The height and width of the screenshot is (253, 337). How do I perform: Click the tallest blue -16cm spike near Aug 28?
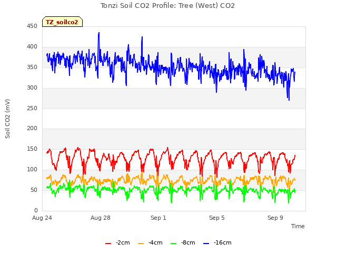click(x=99, y=33)
